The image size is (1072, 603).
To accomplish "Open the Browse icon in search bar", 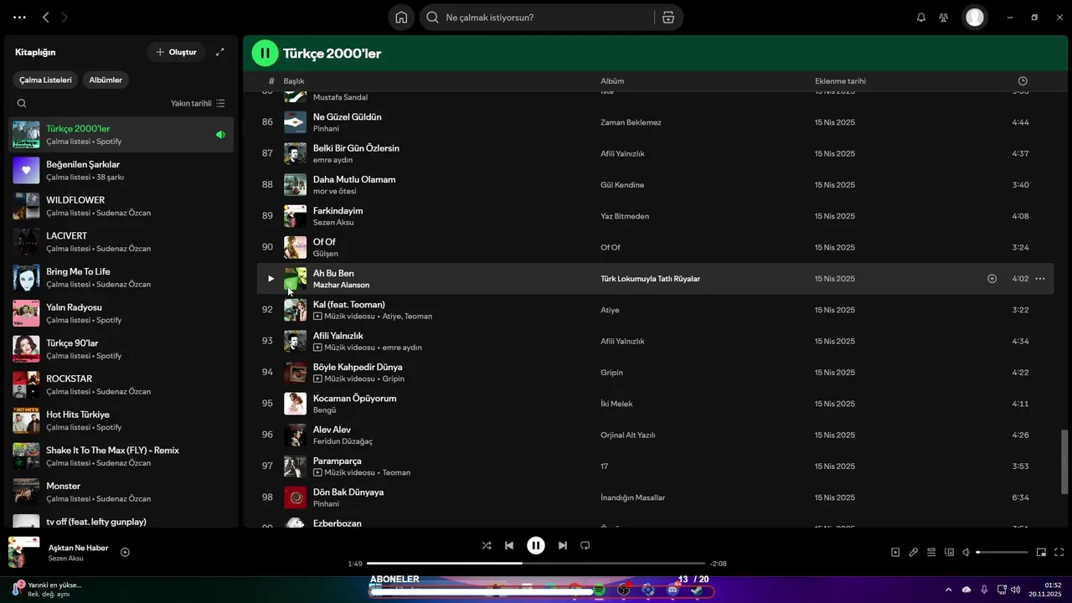I will 667,17.
